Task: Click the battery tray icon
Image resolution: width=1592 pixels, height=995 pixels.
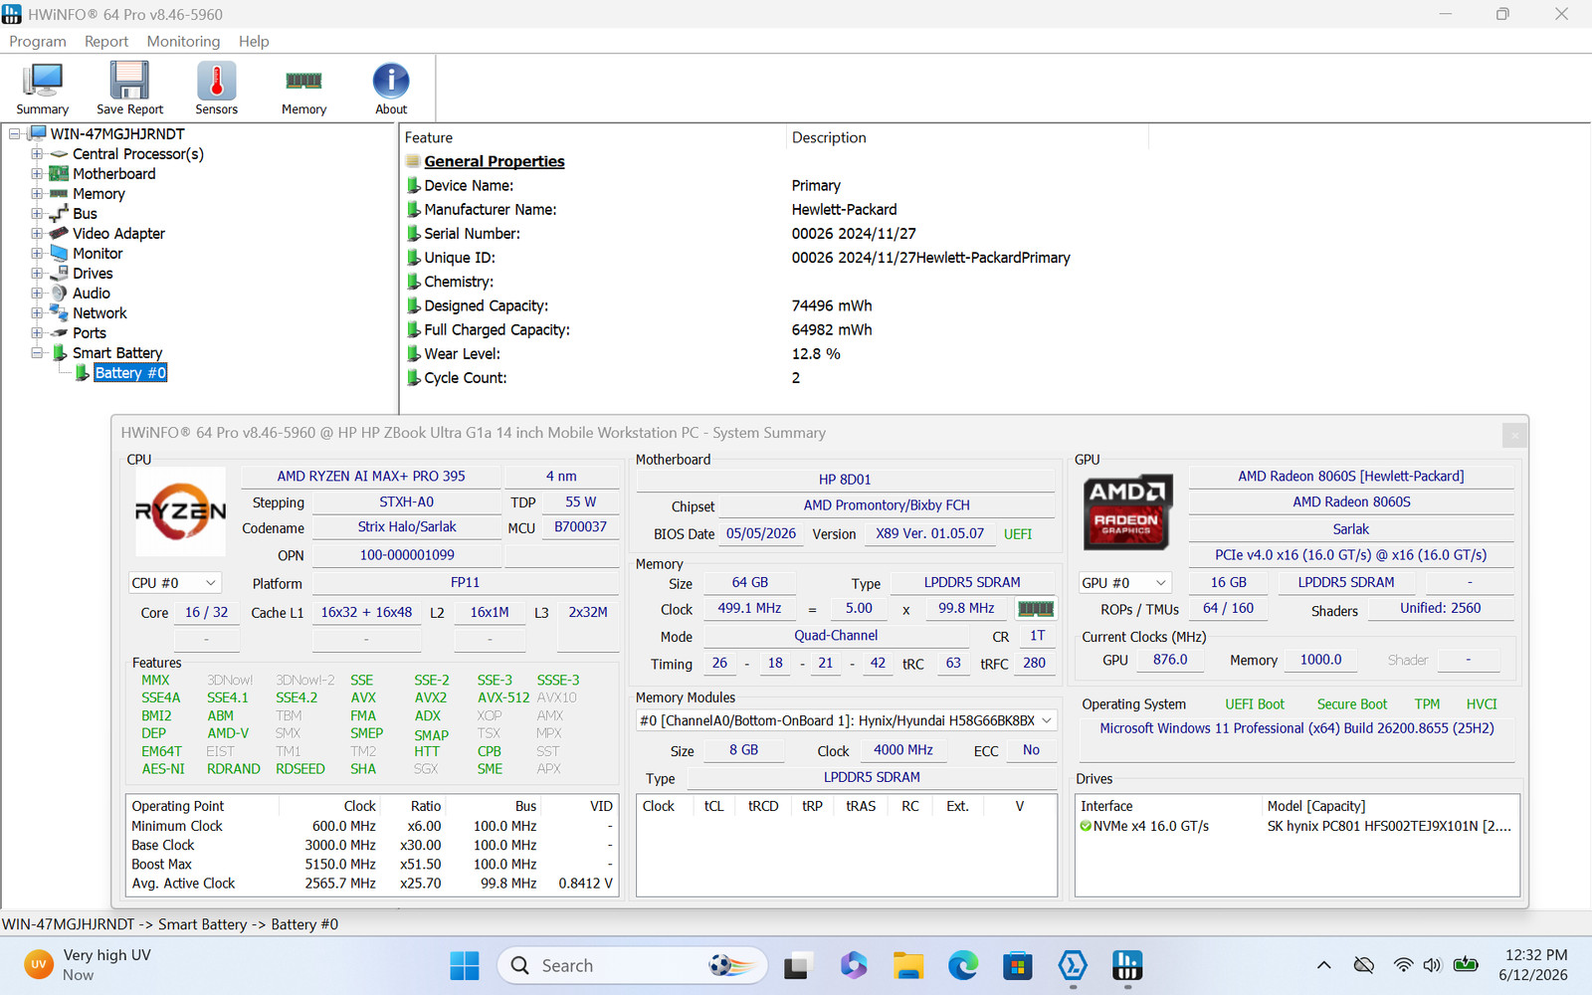Action: click(x=1466, y=965)
